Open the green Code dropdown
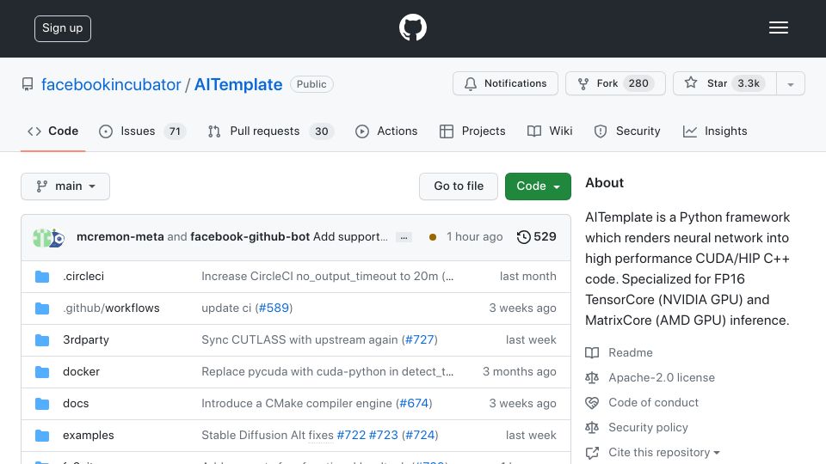This screenshot has width=826, height=464. (538, 186)
